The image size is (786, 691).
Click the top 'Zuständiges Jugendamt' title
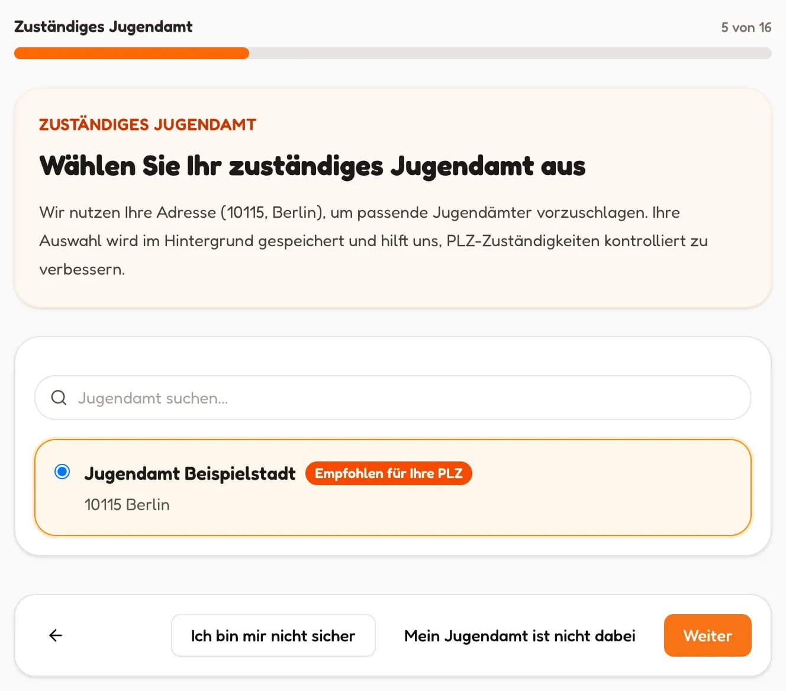click(103, 27)
